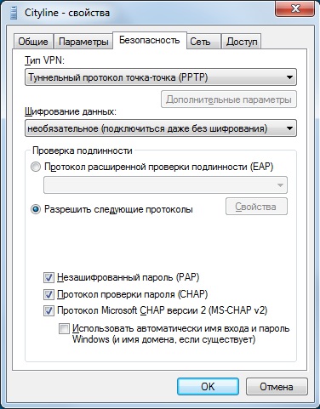This screenshot has height=409, width=320.
Task: Select the EAP authentication radio button
Action: point(36,167)
